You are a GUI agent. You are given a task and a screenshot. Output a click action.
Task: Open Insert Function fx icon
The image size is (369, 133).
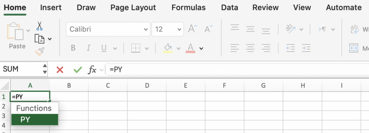(x=92, y=70)
